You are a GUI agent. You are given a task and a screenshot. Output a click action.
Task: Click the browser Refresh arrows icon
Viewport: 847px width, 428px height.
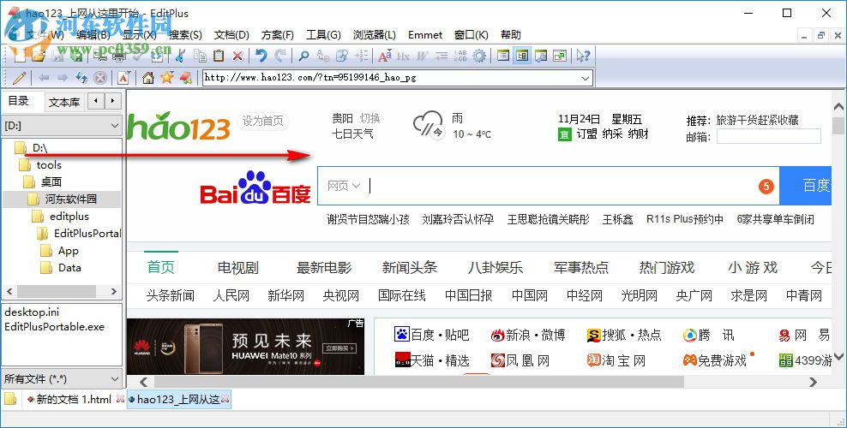(x=81, y=78)
